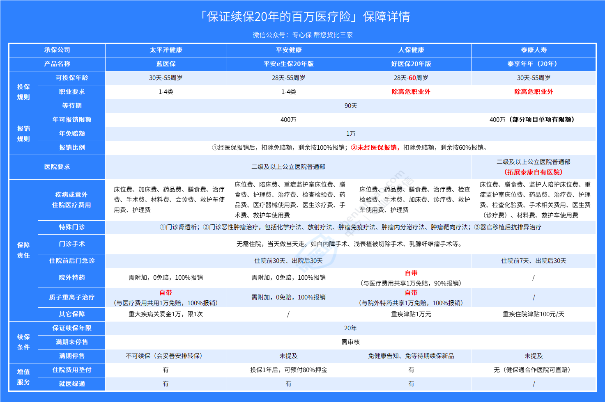Click the 20年 renewal value
The height and width of the screenshot is (402, 605).
pyautogui.click(x=351, y=328)
